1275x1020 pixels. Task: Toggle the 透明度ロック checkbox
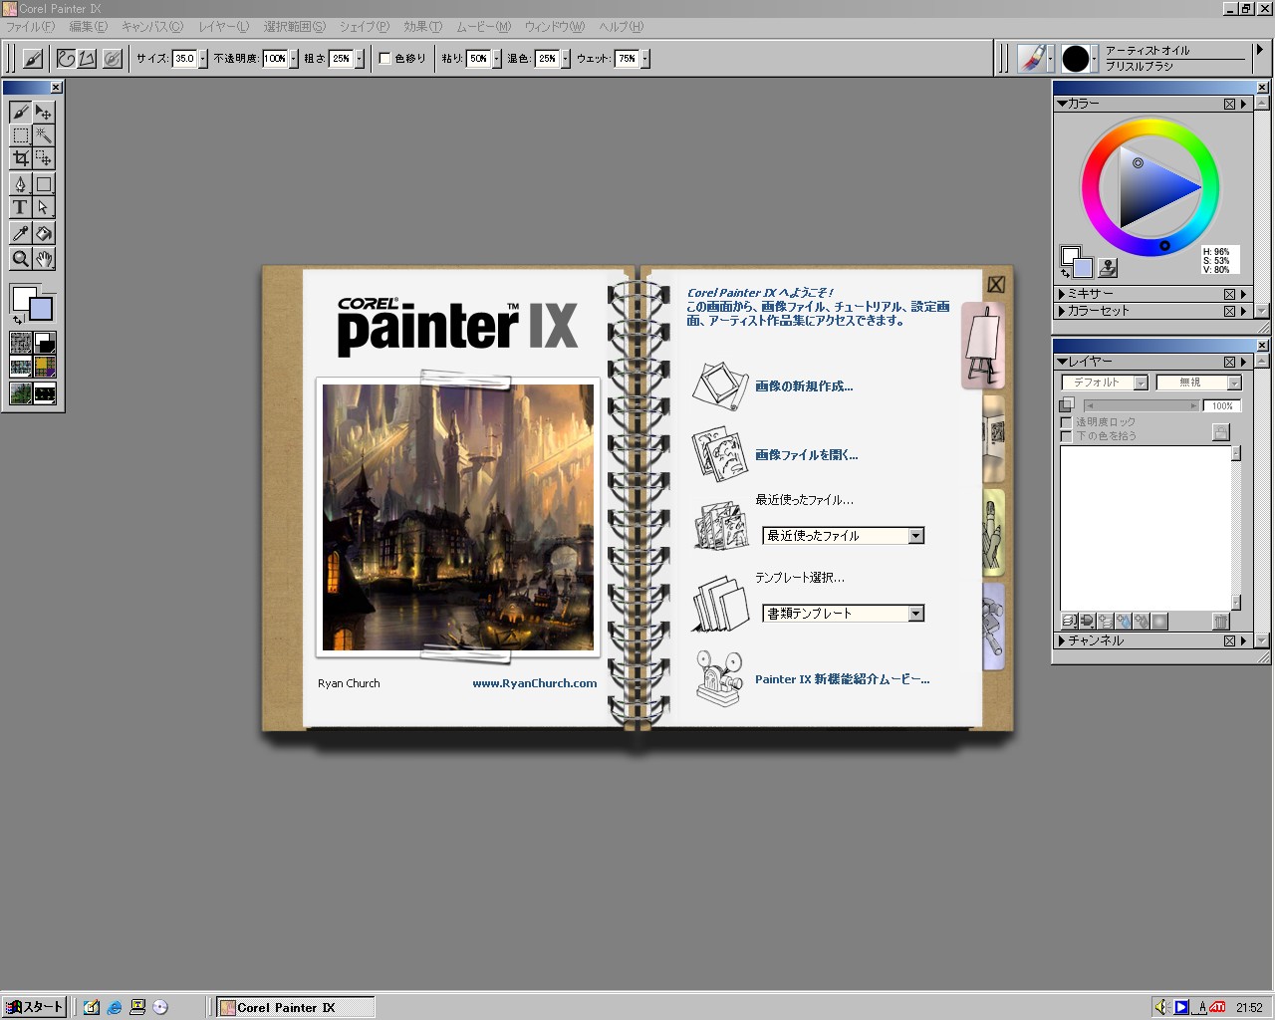(1067, 422)
